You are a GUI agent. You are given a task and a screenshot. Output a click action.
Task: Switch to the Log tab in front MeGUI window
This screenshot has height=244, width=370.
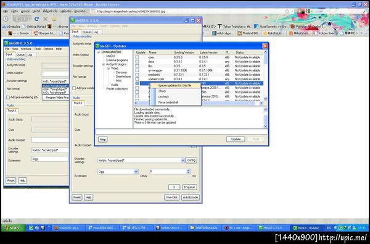[x=96, y=32]
